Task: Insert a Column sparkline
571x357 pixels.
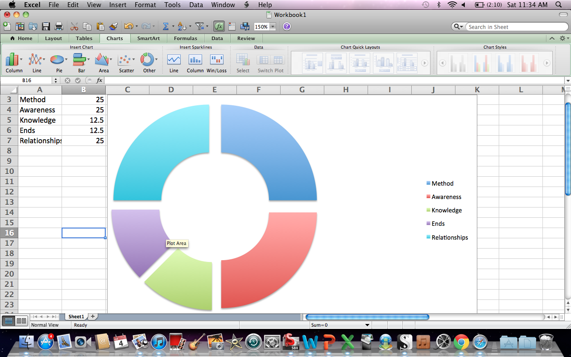Action: click(x=195, y=63)
